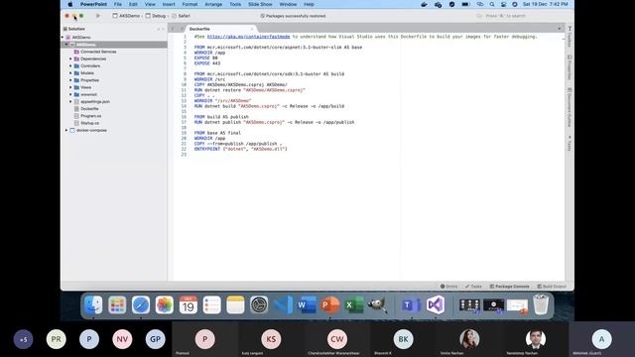The width and height of the screenshot is (635, 357).
Task: Choose the Safari run target
Action: point(181,16)
